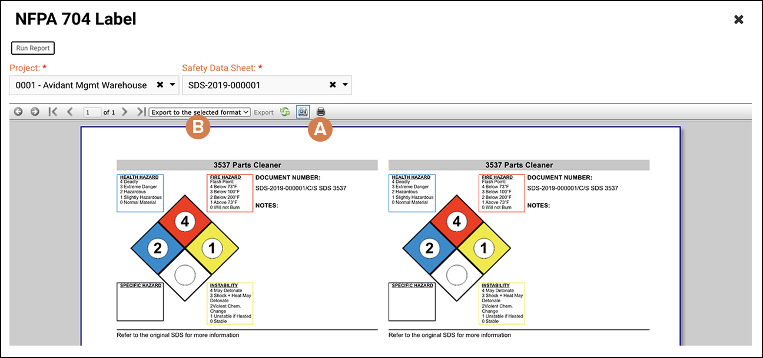
Task: Click left label's "SDS-2019-000001/C/S SDS 3537" text
Action: (x=301, y=188)
